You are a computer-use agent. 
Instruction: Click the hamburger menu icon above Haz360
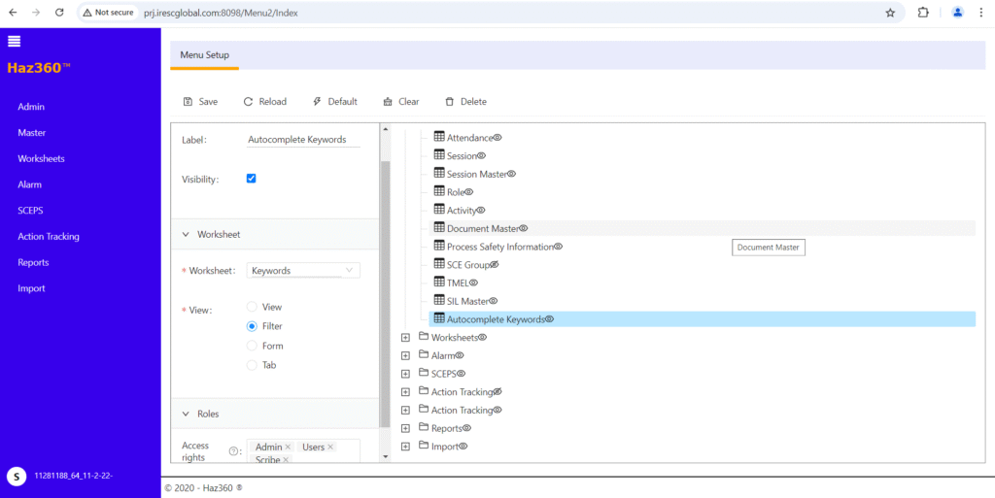[15, 41]
